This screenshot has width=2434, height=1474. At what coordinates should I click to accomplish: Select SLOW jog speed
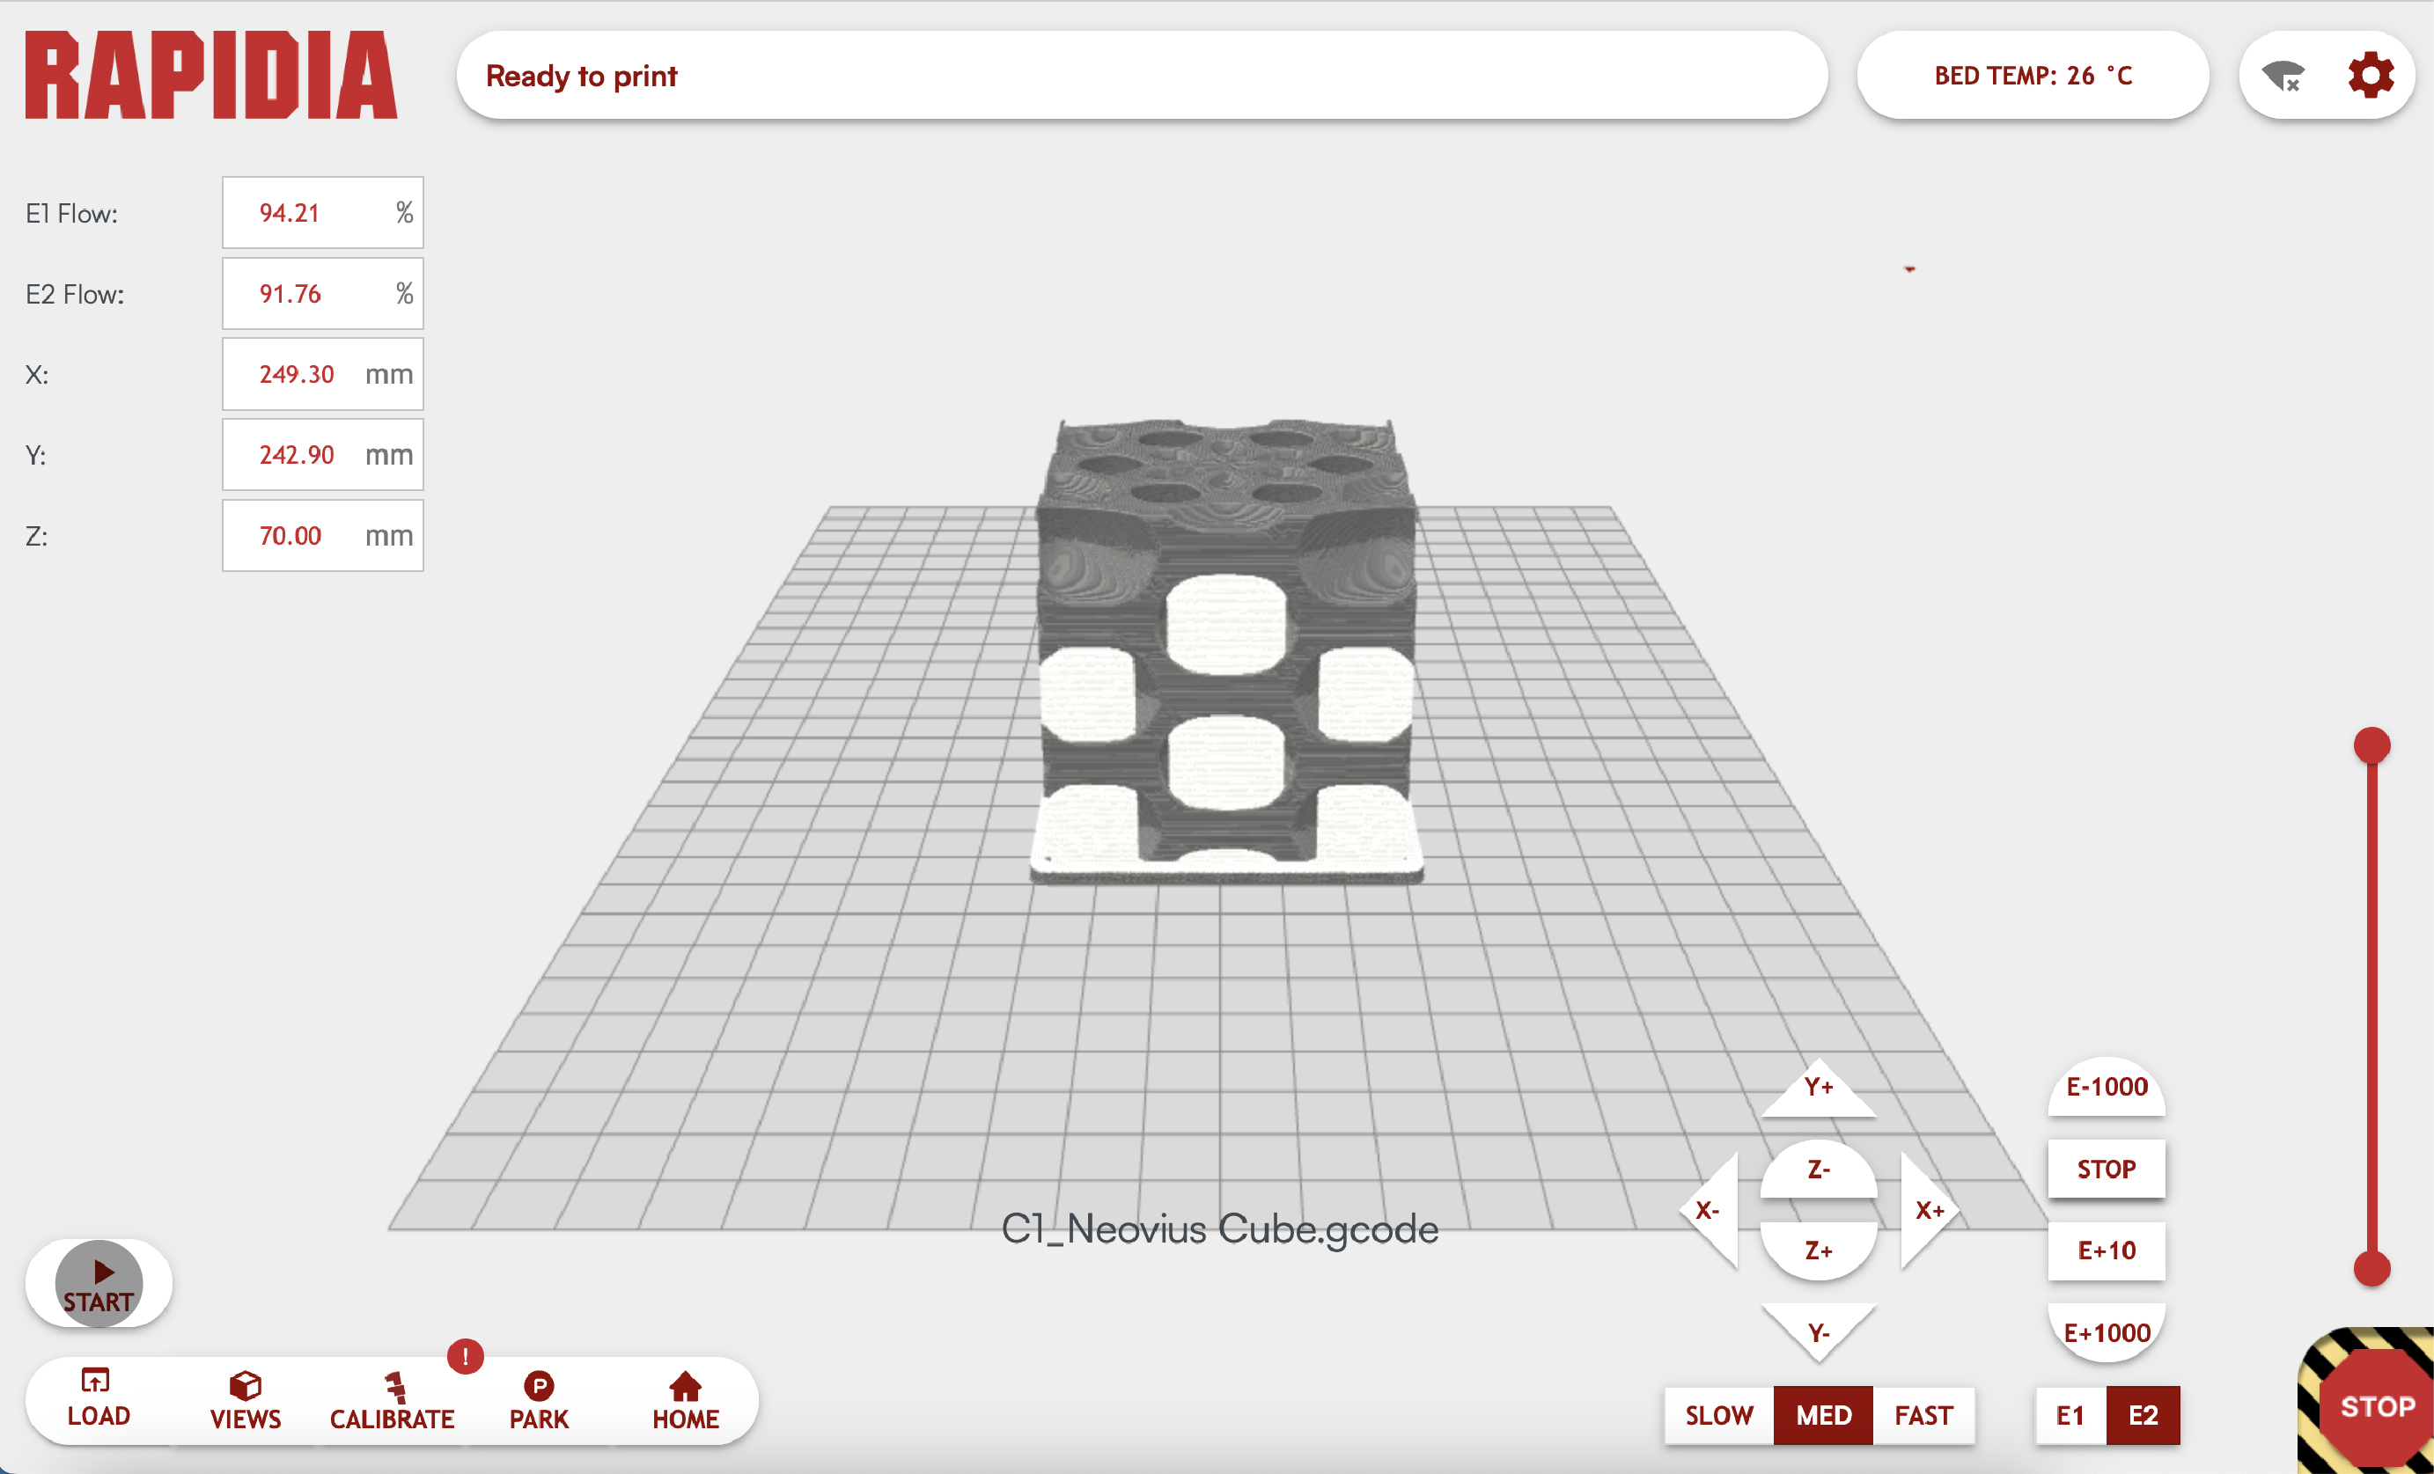point(1719,1415)
